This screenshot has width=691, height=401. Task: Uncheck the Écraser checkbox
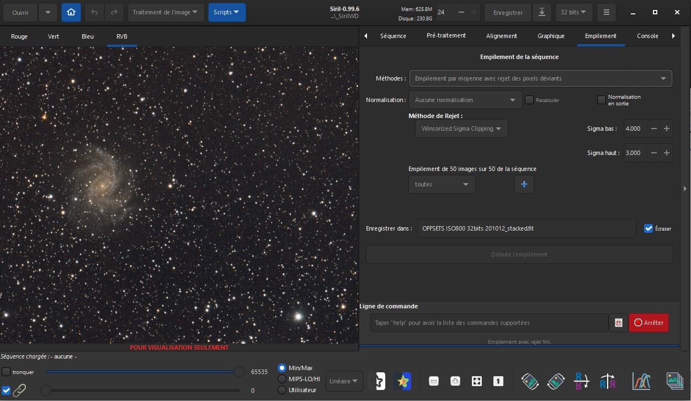(x=649, y=228)
